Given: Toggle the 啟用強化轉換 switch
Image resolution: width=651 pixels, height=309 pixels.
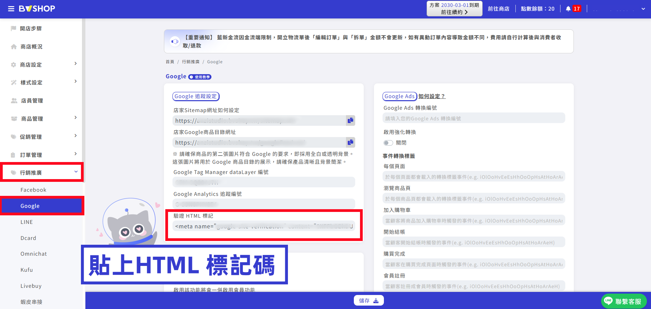Looking at the screenshot, I should [388, 143].
